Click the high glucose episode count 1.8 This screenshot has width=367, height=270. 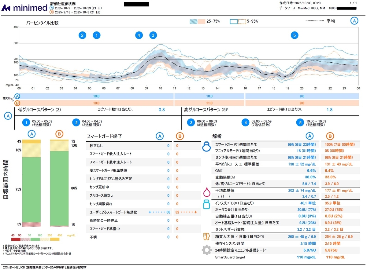click(329, 110)
